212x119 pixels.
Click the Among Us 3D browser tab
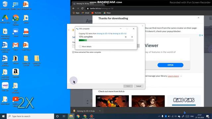[x=88, y=4]
